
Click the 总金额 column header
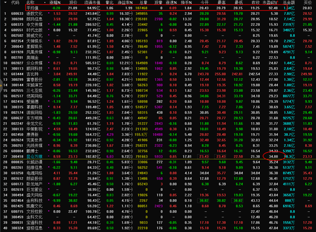pos(288,2)
